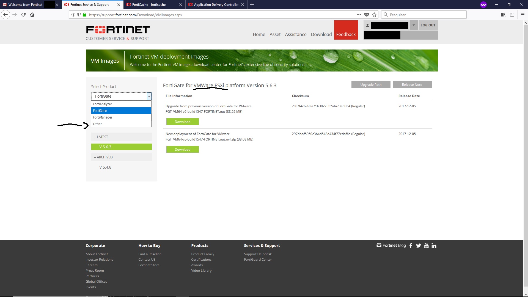
Task: Expand the Select Product dropdown arrow
Action: click(149, 96)
